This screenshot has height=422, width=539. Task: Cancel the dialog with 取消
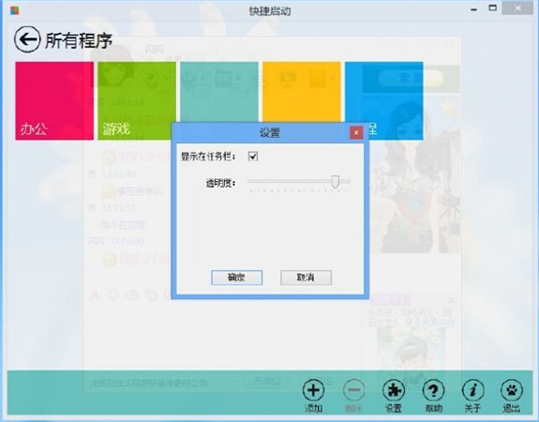coord(306,278)
